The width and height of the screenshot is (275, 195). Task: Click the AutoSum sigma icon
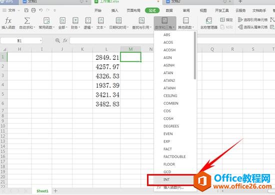(27, 20)
